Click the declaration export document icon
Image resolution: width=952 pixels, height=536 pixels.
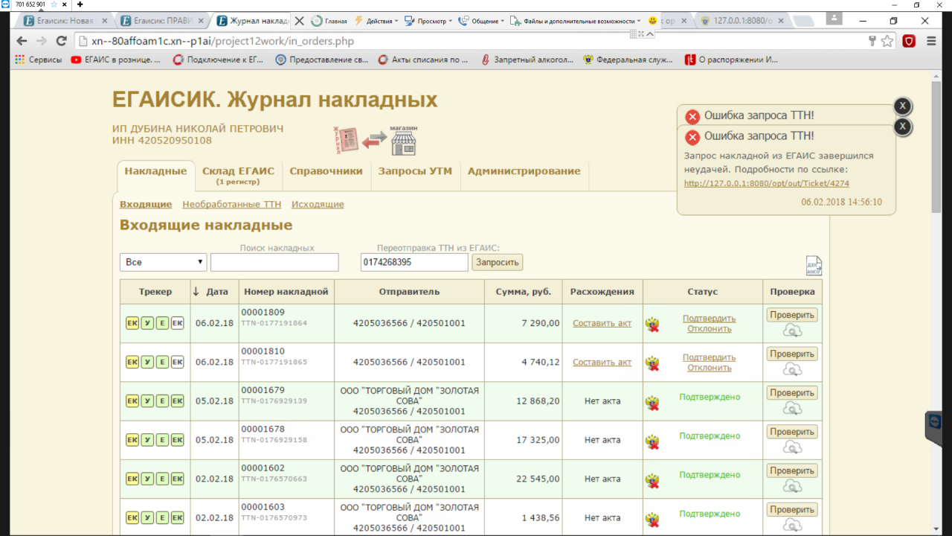pyautogui.click(x=814, y=266)
